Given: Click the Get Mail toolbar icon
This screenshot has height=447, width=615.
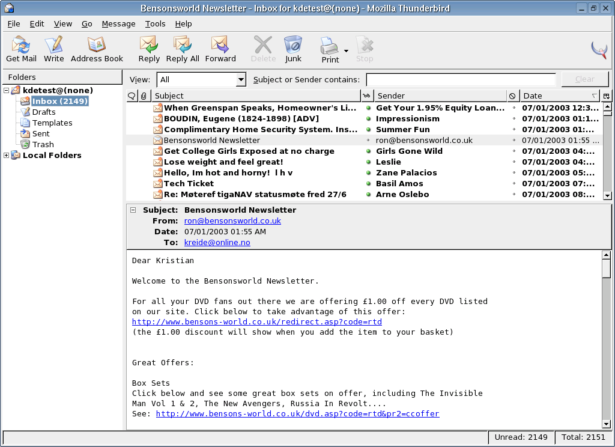Looking at the screenshot, I should pyautogui.click(x=21, y=49).
